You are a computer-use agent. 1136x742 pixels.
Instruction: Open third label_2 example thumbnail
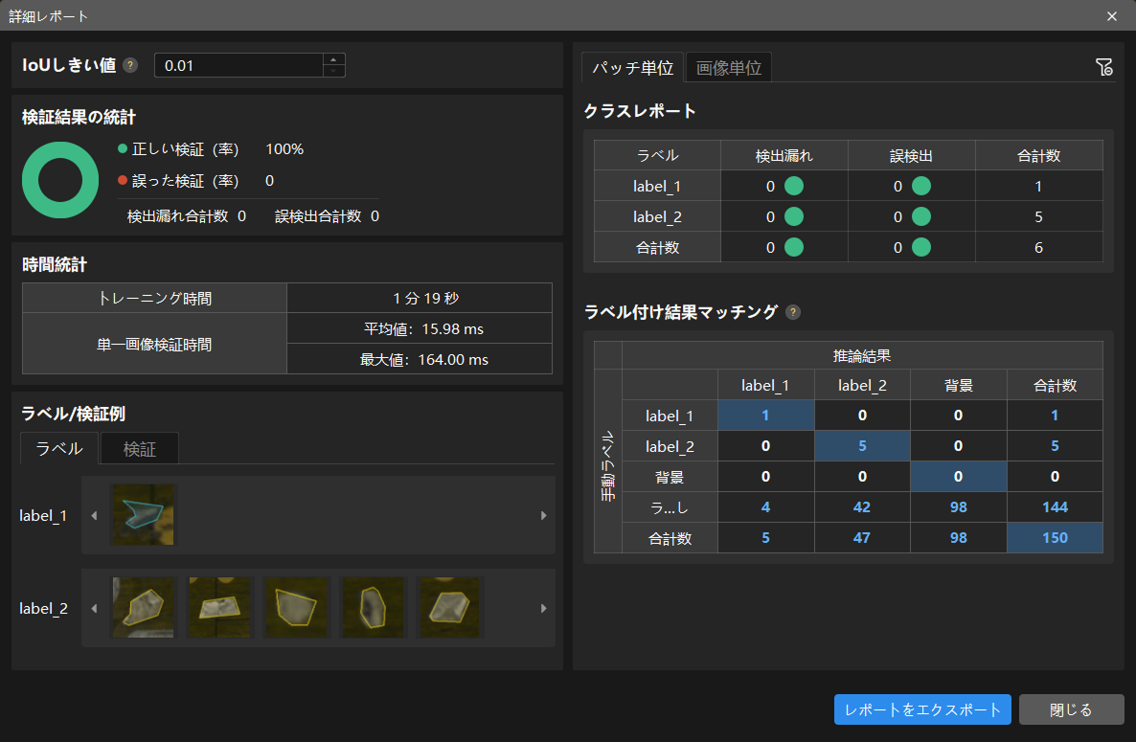296,607
